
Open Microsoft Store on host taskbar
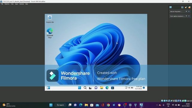[92, 105]
